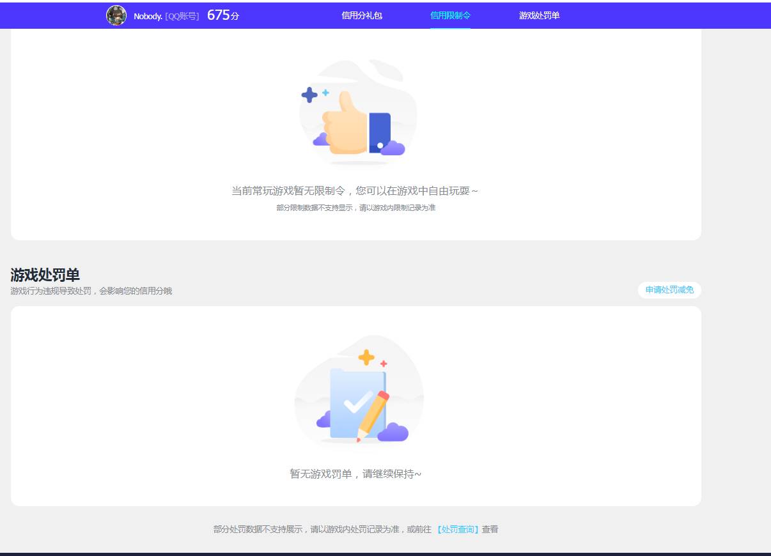771x556 pixels.
Task: Select the highlighted 信用限制令 tab
Action: [x=451, y=15]
